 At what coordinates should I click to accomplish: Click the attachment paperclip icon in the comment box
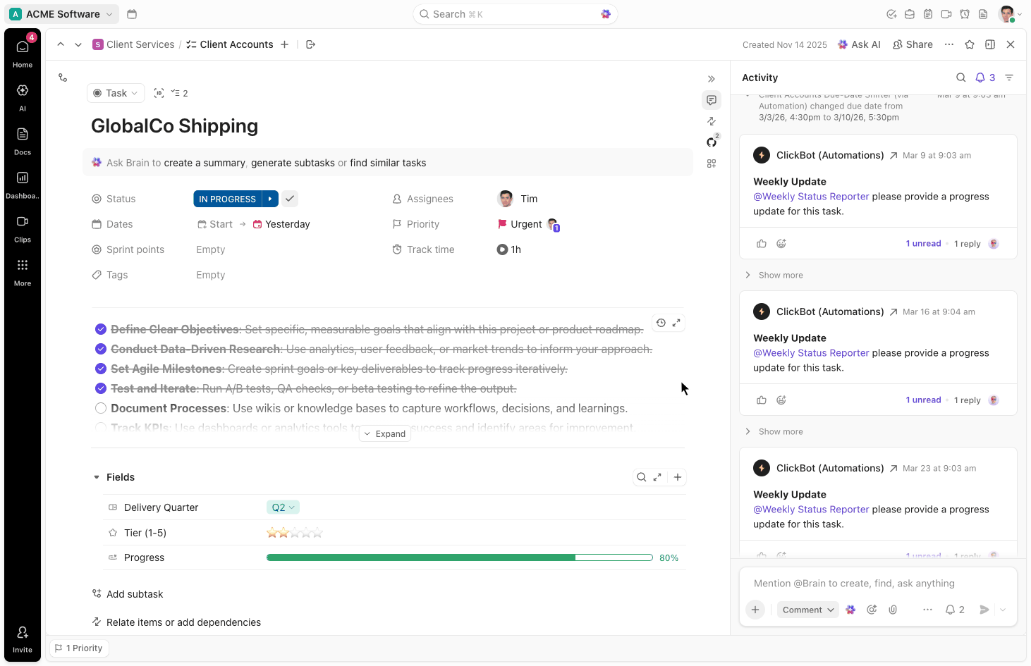[x=893, y=610]
